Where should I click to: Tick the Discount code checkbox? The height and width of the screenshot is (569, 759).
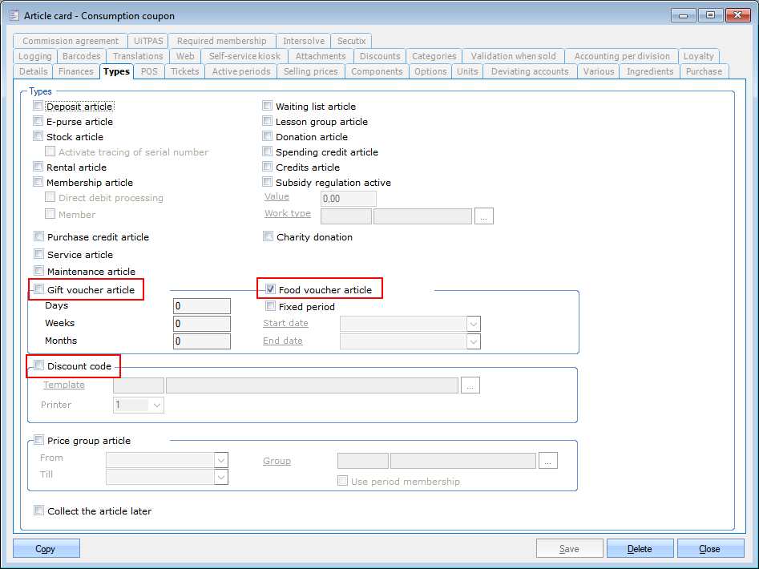[x=38, y=366]
